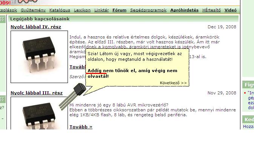Open the Linktár menu item
This screenshot has height=151, width=254.
pos(102,10)
